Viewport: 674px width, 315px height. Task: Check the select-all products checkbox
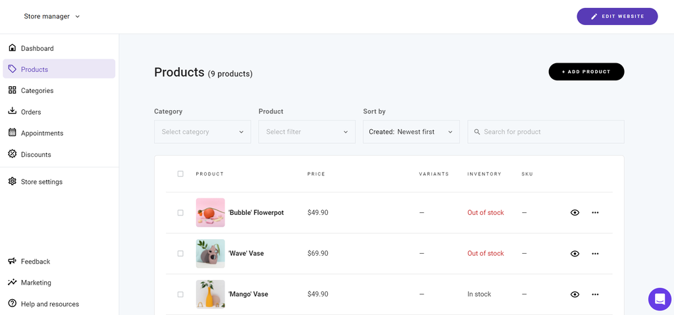coord(180,174)
